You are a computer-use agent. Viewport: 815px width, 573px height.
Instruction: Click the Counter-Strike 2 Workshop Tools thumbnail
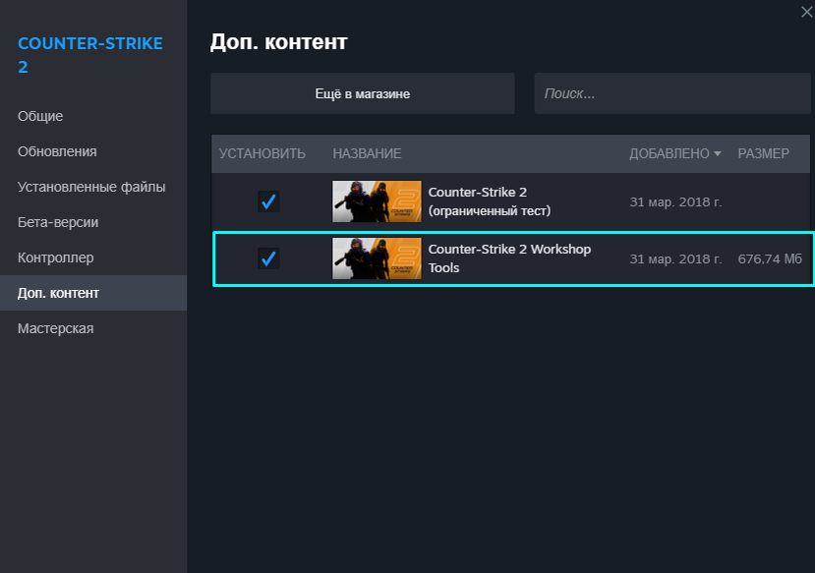pyautogui.click(x=377, y=258)
